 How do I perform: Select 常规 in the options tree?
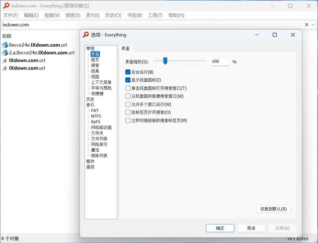(90, 49)
